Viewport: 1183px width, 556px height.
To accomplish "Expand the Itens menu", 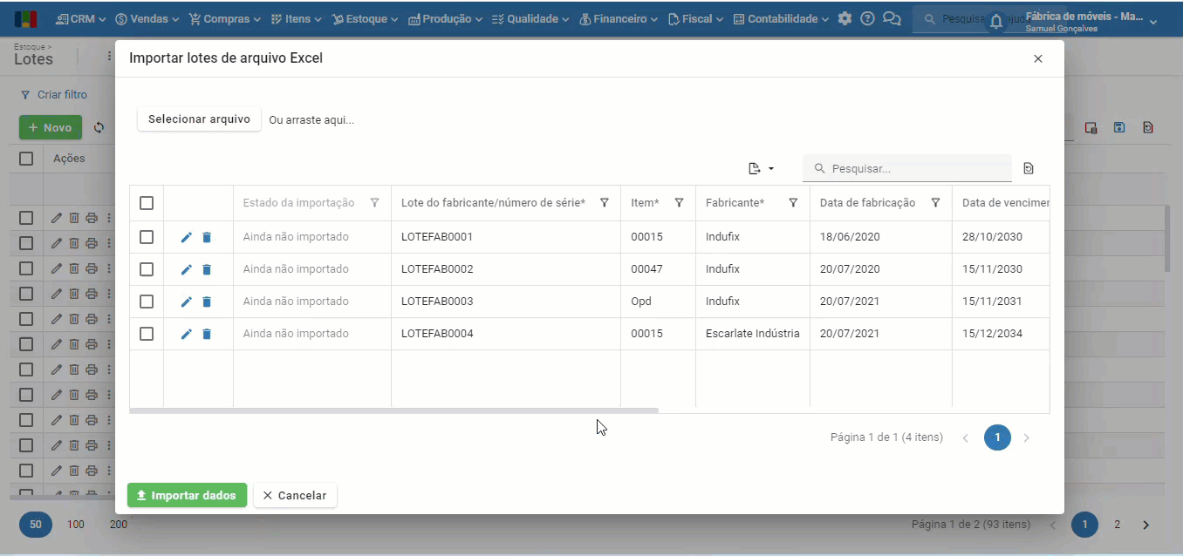I will [x=296, y=18].
